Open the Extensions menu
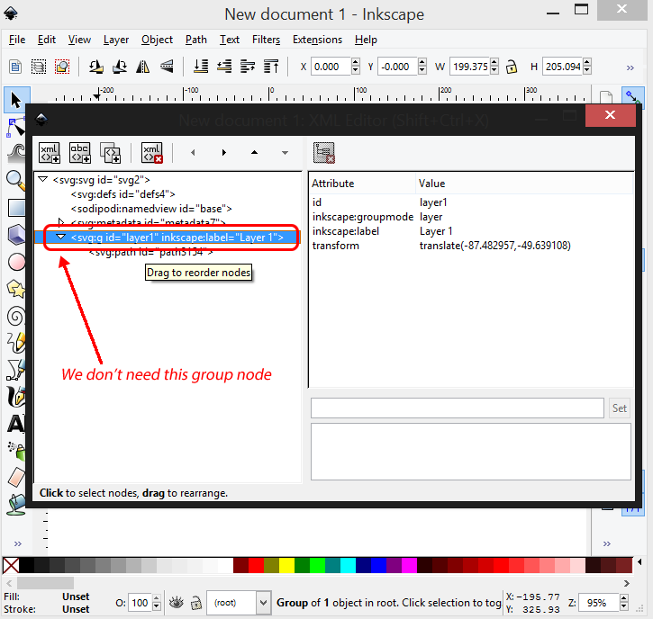 coord(317,40)
